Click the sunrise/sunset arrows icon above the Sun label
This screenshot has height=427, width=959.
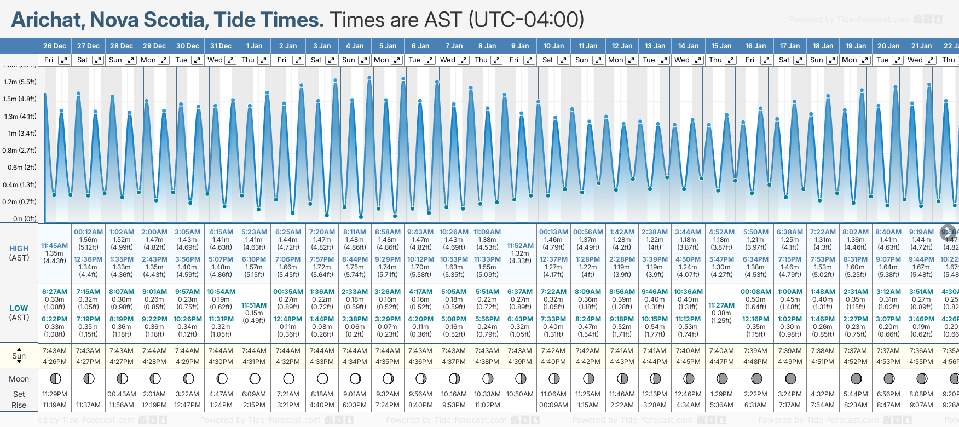point(19,348)
